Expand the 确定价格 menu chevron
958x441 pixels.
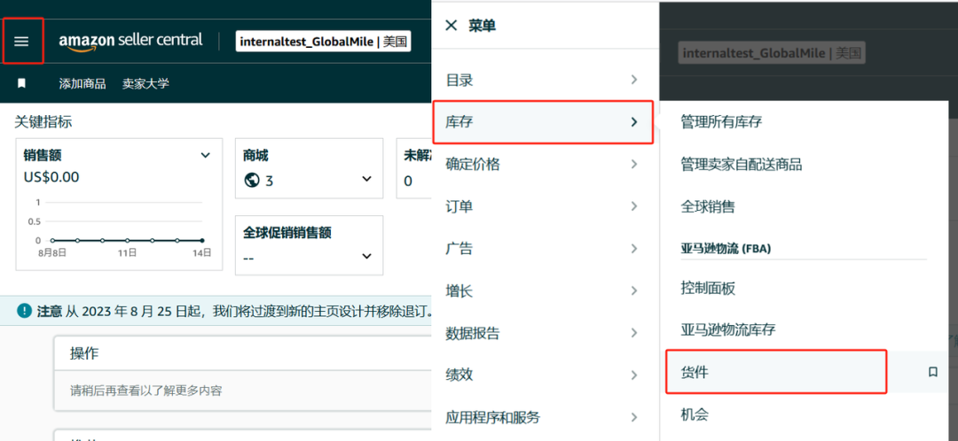click(x=634, y=164)
